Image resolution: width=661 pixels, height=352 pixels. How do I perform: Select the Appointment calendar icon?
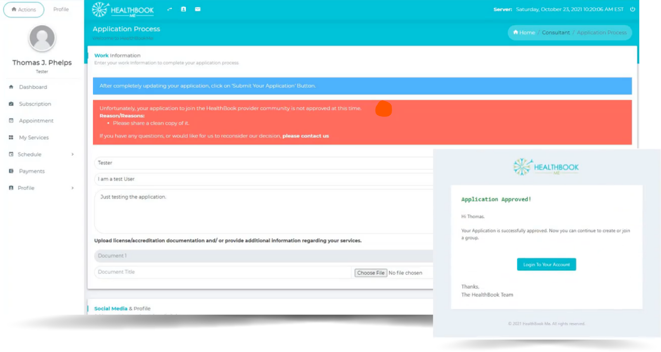pyautogui.click(x=11, y=121)
